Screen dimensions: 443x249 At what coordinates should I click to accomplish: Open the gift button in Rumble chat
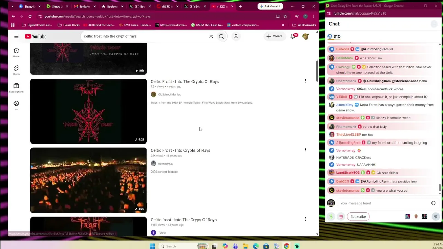pyautogui.click(x=341, y=216)
